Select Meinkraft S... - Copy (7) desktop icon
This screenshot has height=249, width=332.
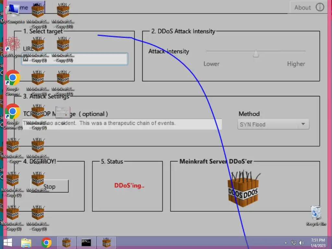click(x=38, y=116)
